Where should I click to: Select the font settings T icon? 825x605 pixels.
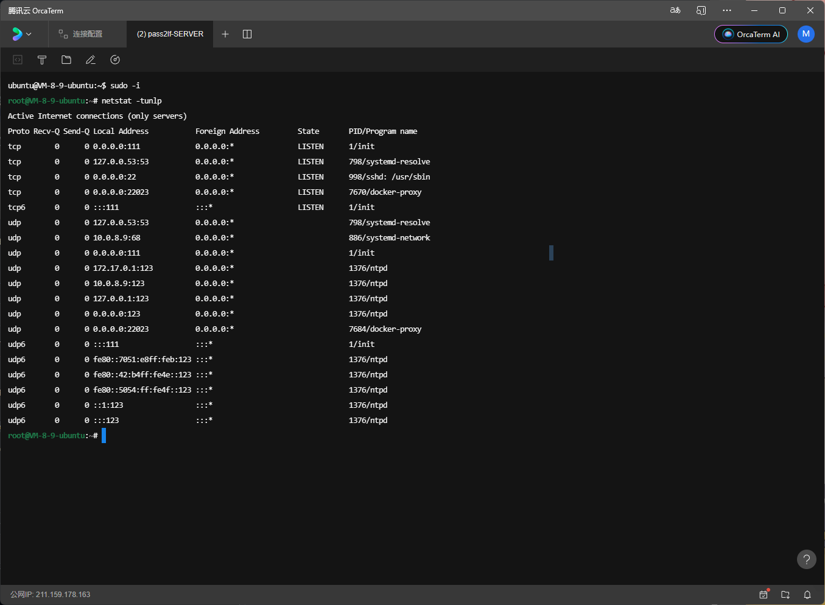41,60
